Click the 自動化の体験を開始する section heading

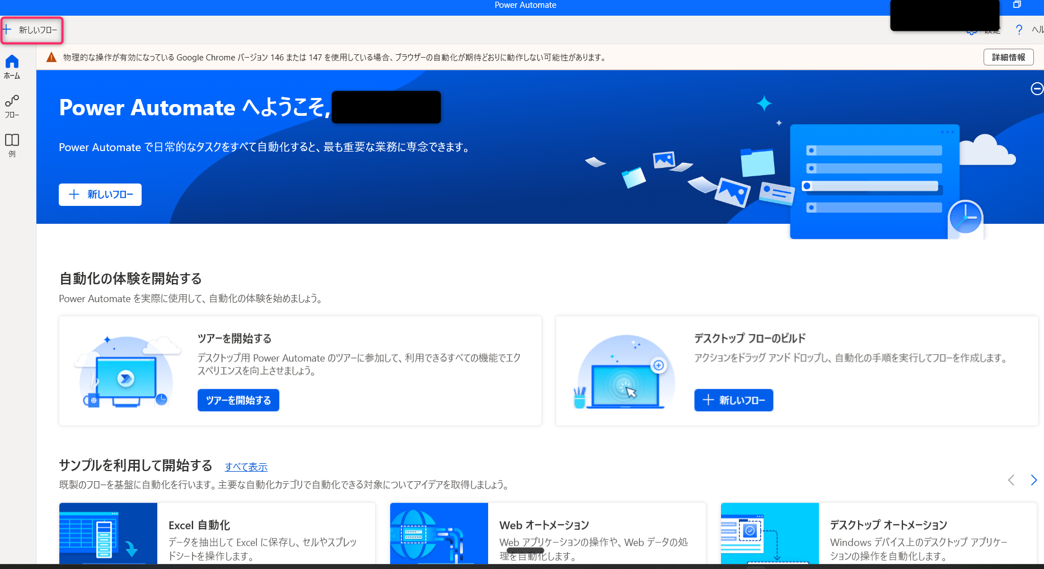[x=130, y=279]
